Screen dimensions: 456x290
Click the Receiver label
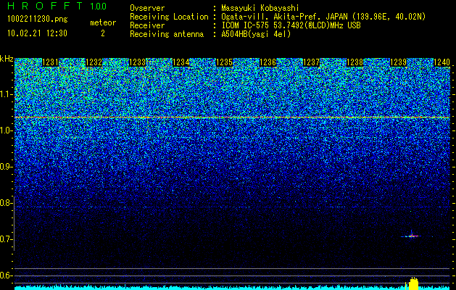pos(147,25)
